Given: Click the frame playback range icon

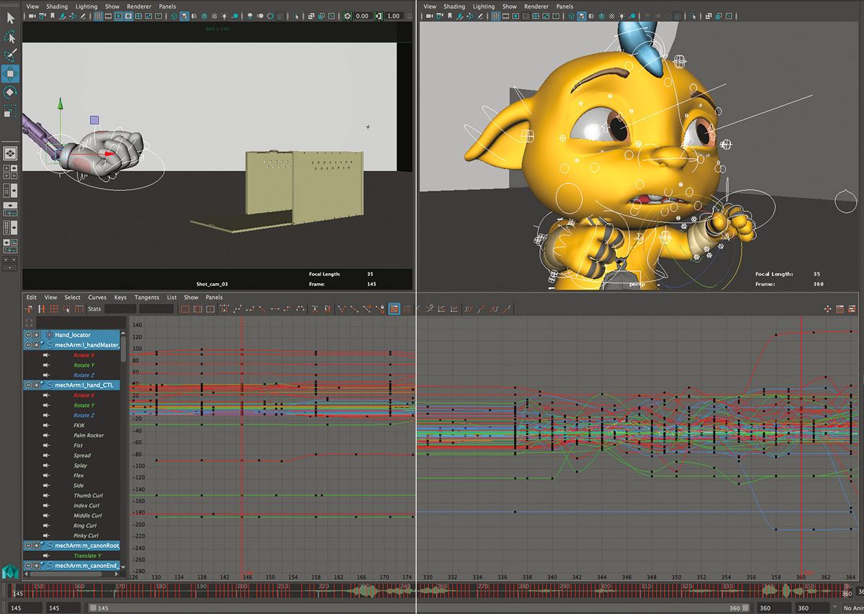Looking at the screenshot, I should (x=199, y=309).
